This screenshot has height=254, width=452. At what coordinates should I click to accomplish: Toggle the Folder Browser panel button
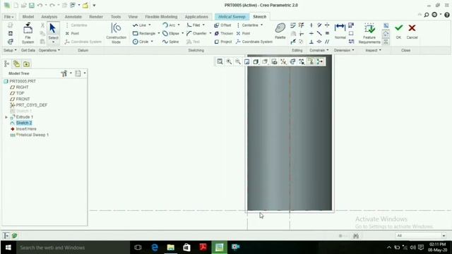point(16,64)
